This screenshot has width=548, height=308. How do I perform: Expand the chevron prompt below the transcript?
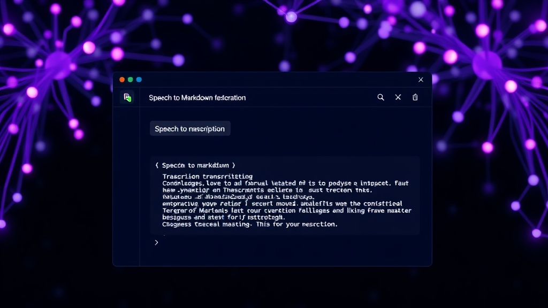(x=156, y=242)
